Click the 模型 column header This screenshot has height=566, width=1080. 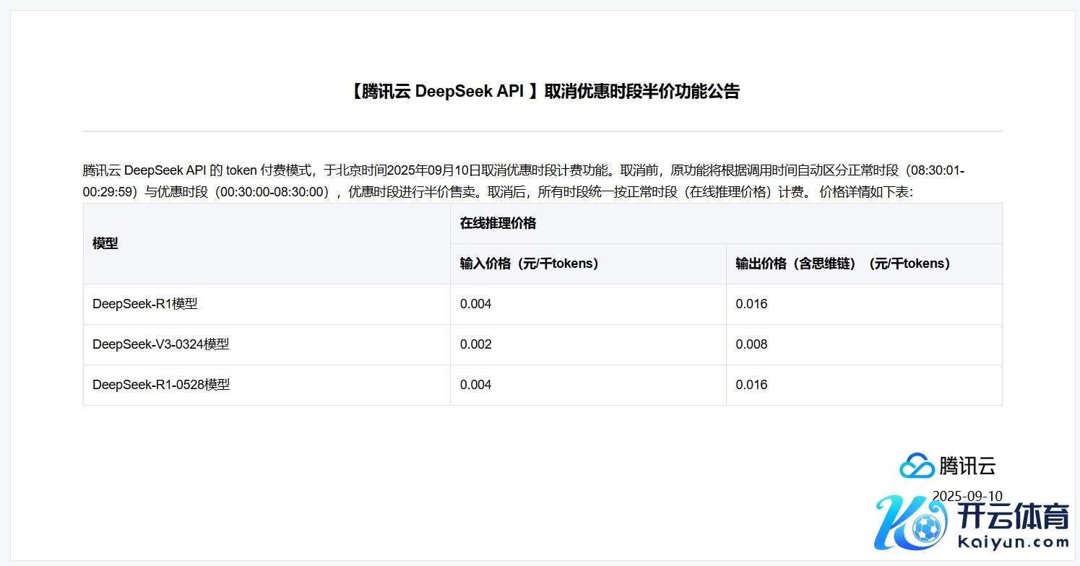click(x=105, y=243)
